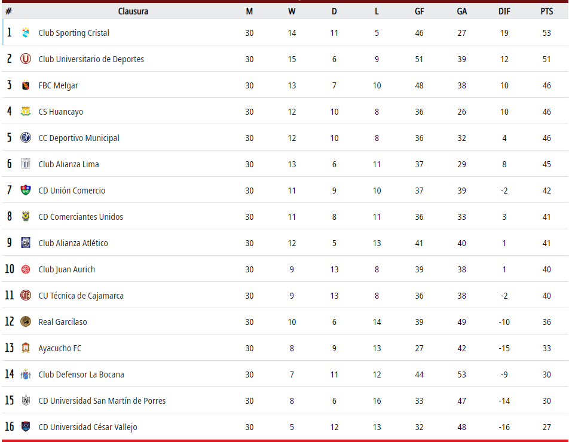Click the FBC Melgar crest icon
The width and height of the screenshot is (569, 442).
(x=26, y=85)
